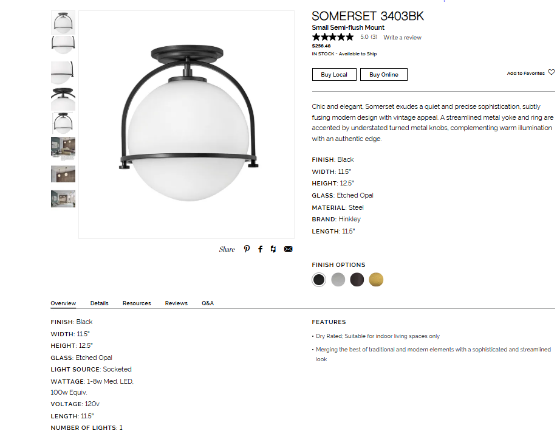
Task: Show the Reviews tab
Action: click(176, 303)
